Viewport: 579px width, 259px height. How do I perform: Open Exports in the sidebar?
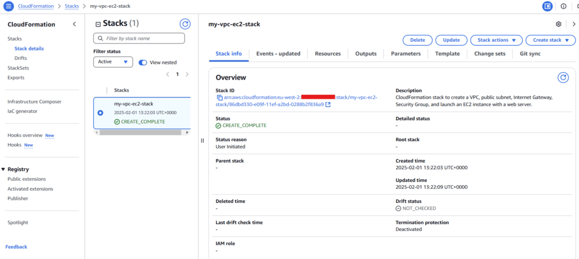coord(16,77)
